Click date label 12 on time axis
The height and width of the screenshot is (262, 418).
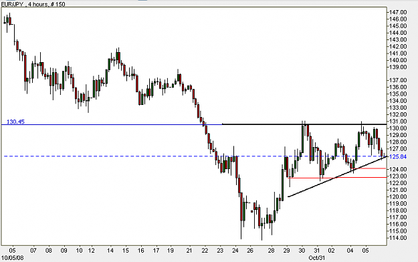(91, 251)
